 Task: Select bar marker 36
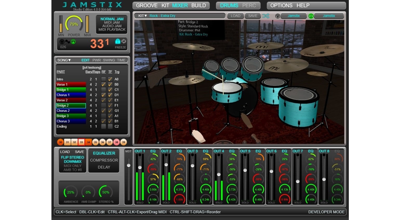[102, 142]
